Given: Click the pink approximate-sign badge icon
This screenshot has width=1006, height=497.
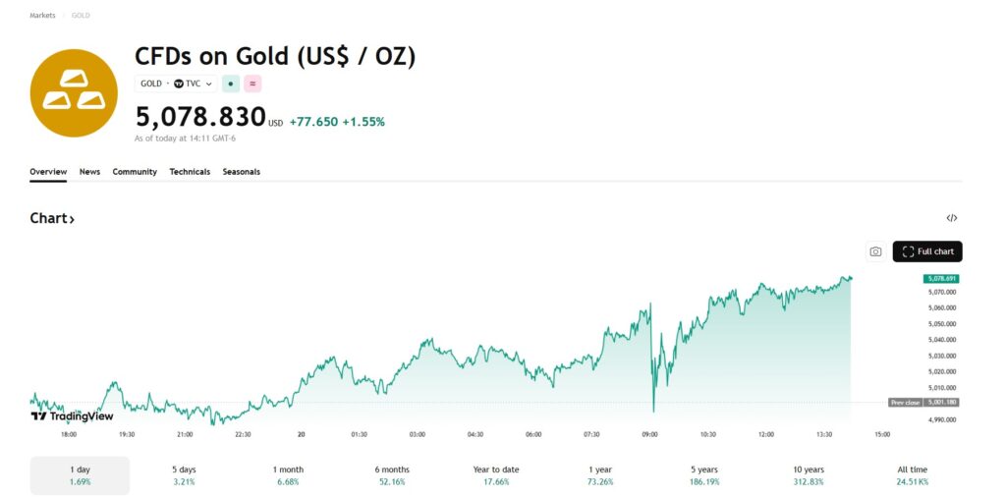Looking at the screenshot, I should pyautogui.click(x=252, y=83).
